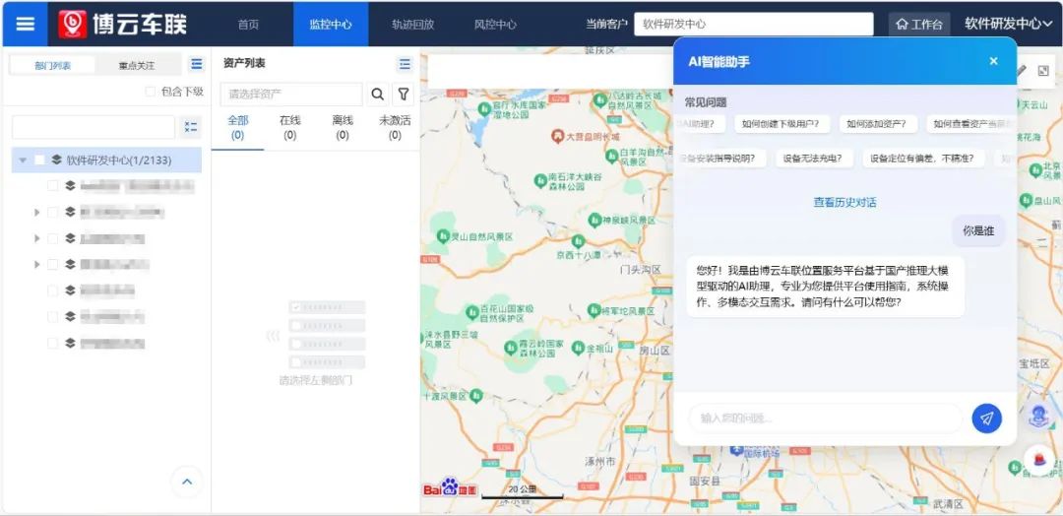Enable the 包含下级 checkbox
Image resolution: width=1063 pixels, height=516 pixels.
pyautogui.click(x=151, y=92)
